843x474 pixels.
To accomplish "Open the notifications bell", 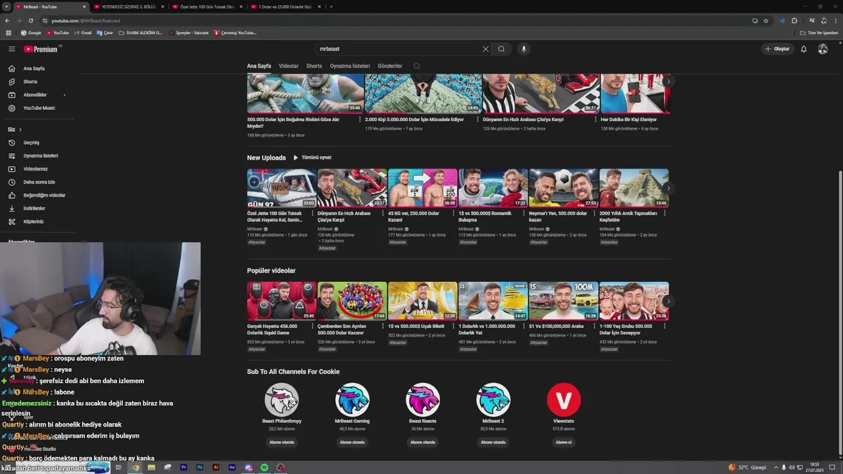I will [803, 49].
